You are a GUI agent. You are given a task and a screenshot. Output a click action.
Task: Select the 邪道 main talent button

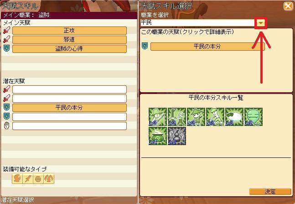(x=69, y=40)
